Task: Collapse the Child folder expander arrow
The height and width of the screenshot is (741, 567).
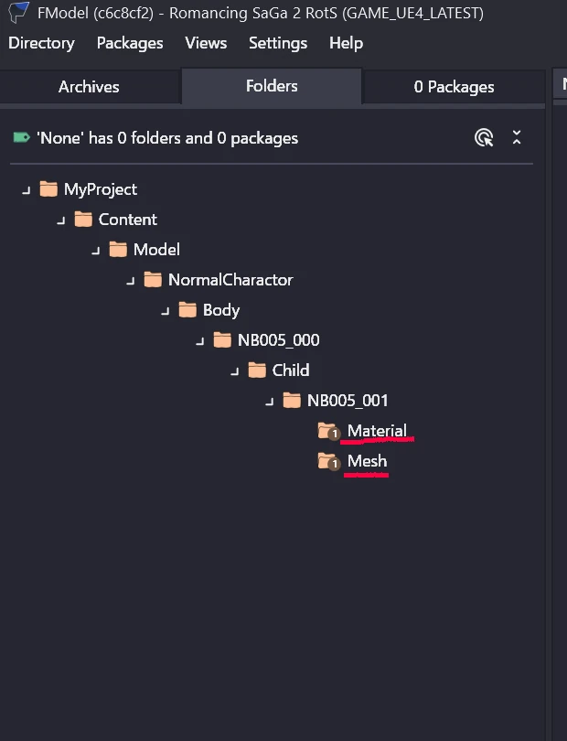Action: (x=235, y=371)
